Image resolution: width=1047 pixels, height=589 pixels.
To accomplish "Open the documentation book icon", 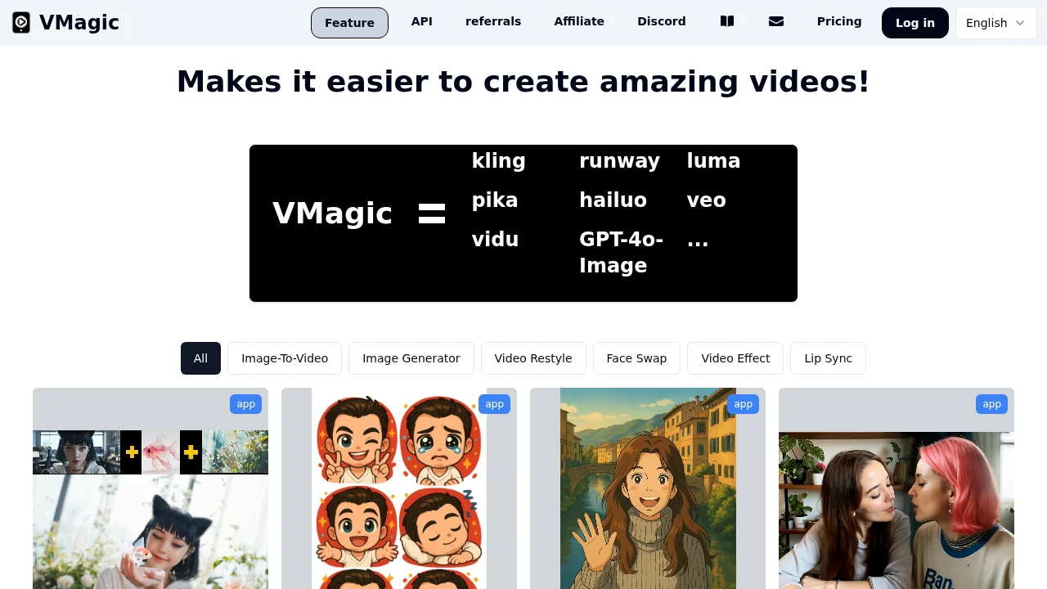I will coord(727,21).
